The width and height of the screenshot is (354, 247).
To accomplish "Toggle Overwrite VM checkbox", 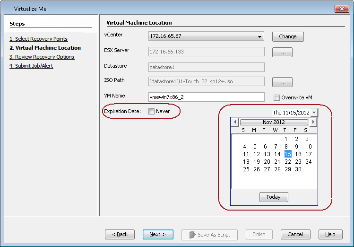I will [277, 98].
